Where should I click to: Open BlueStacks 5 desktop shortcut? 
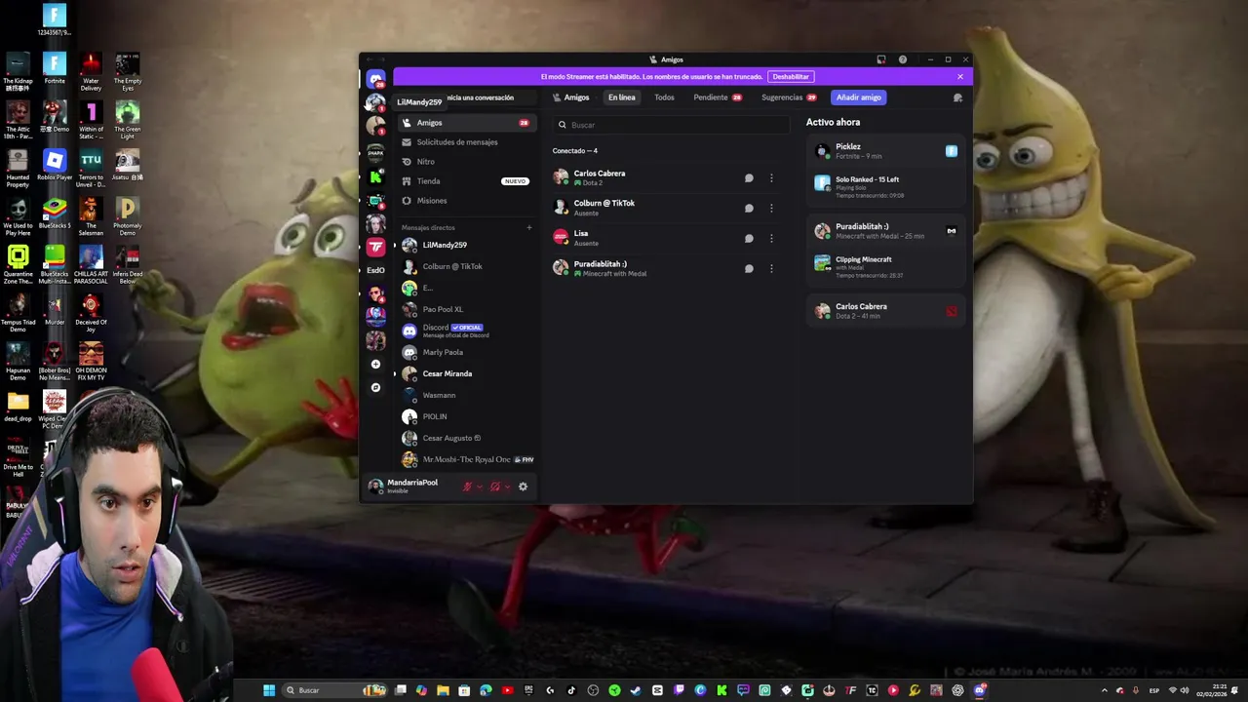(55, 213)
